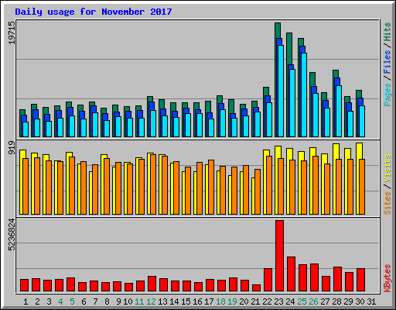The width and height of the screenshot is (396, 310).
Task: Click day label 27 on the x-axis
Action: 325,301
